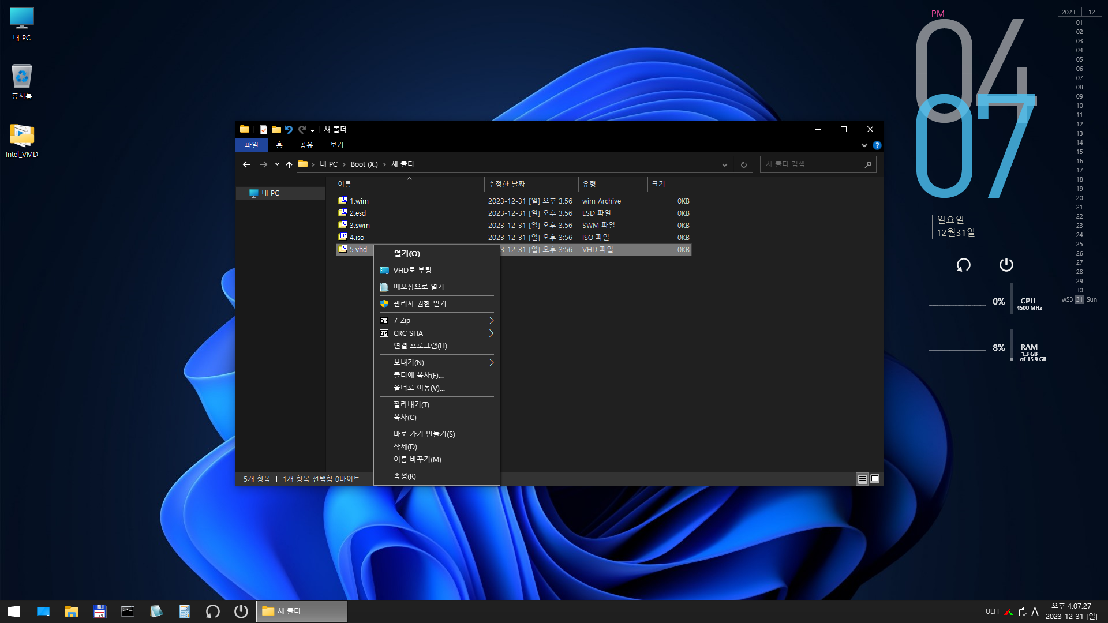
Task: Refresh the folder view
Action: (744, 164)
